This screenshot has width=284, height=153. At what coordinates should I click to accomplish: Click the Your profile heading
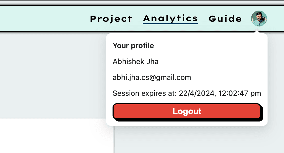pos(133,46)
